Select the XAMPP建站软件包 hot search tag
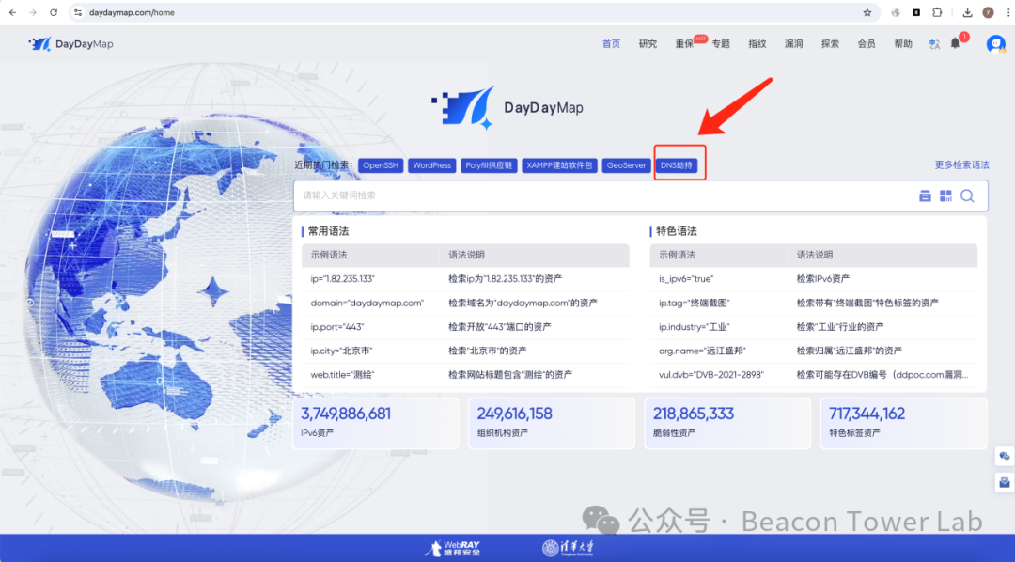The image size is (1015, 562). pos(559,165)
